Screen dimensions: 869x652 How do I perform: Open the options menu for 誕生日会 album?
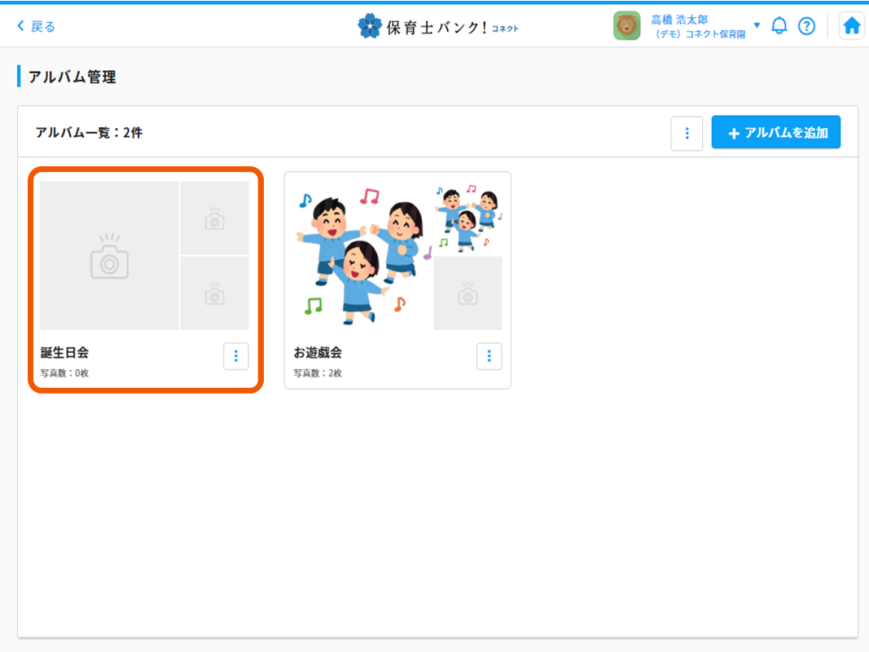point(235,356)
